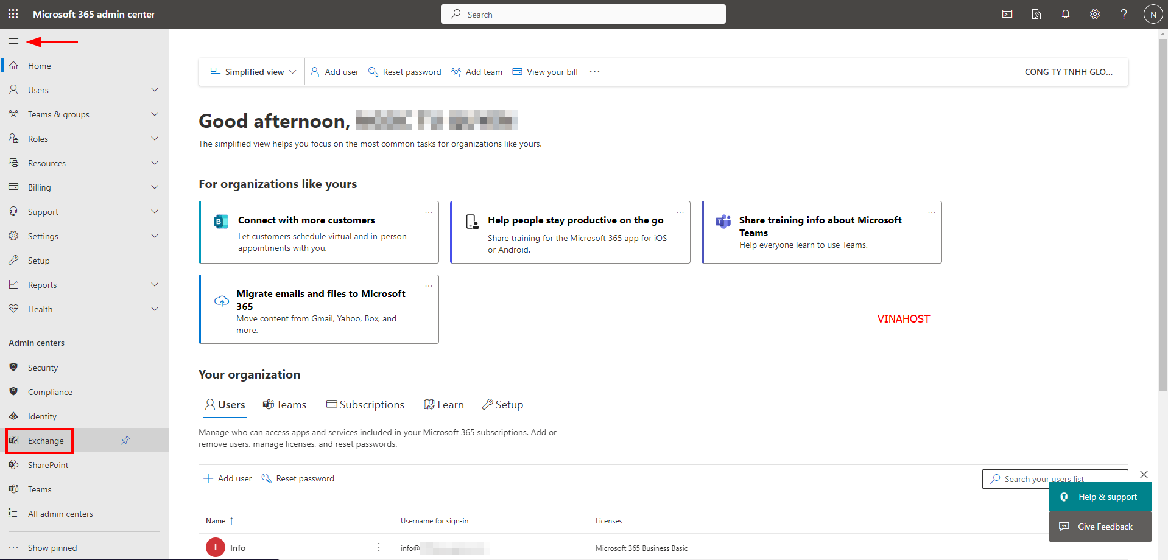This screenshot has height=560, width=1168.
Task: Open the Simplified view dropdown
Action: coord(253,72)
